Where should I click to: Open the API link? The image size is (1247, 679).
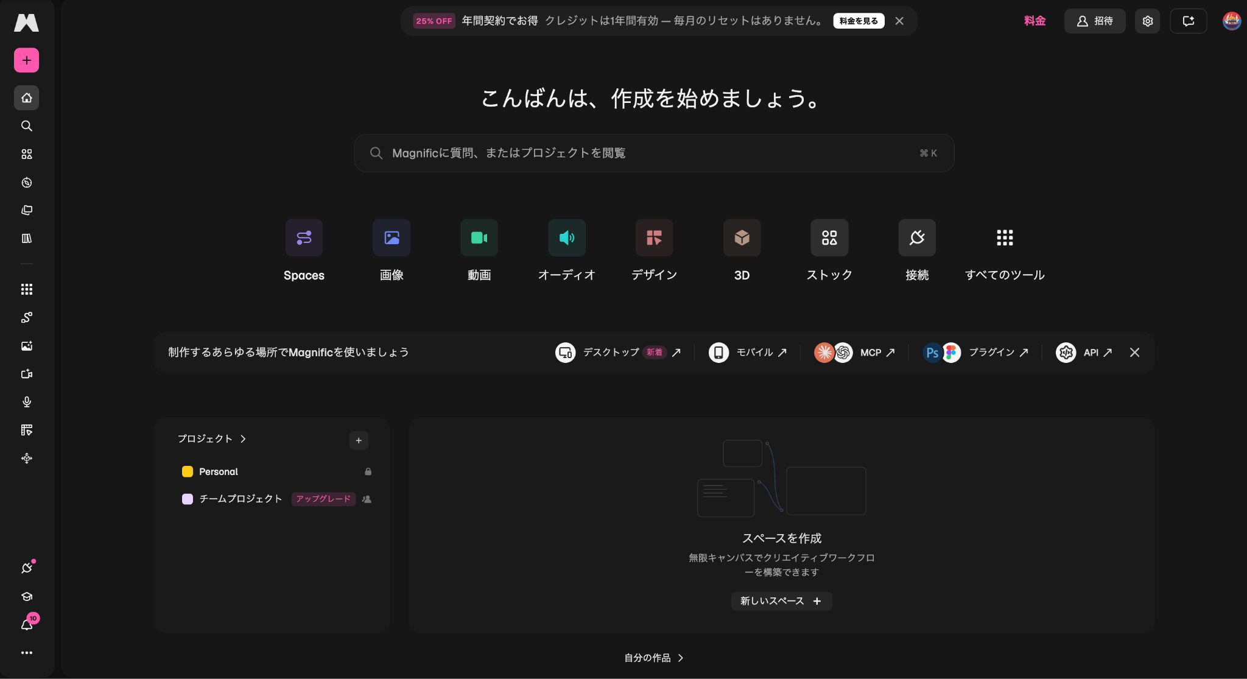pos(1084,353)
